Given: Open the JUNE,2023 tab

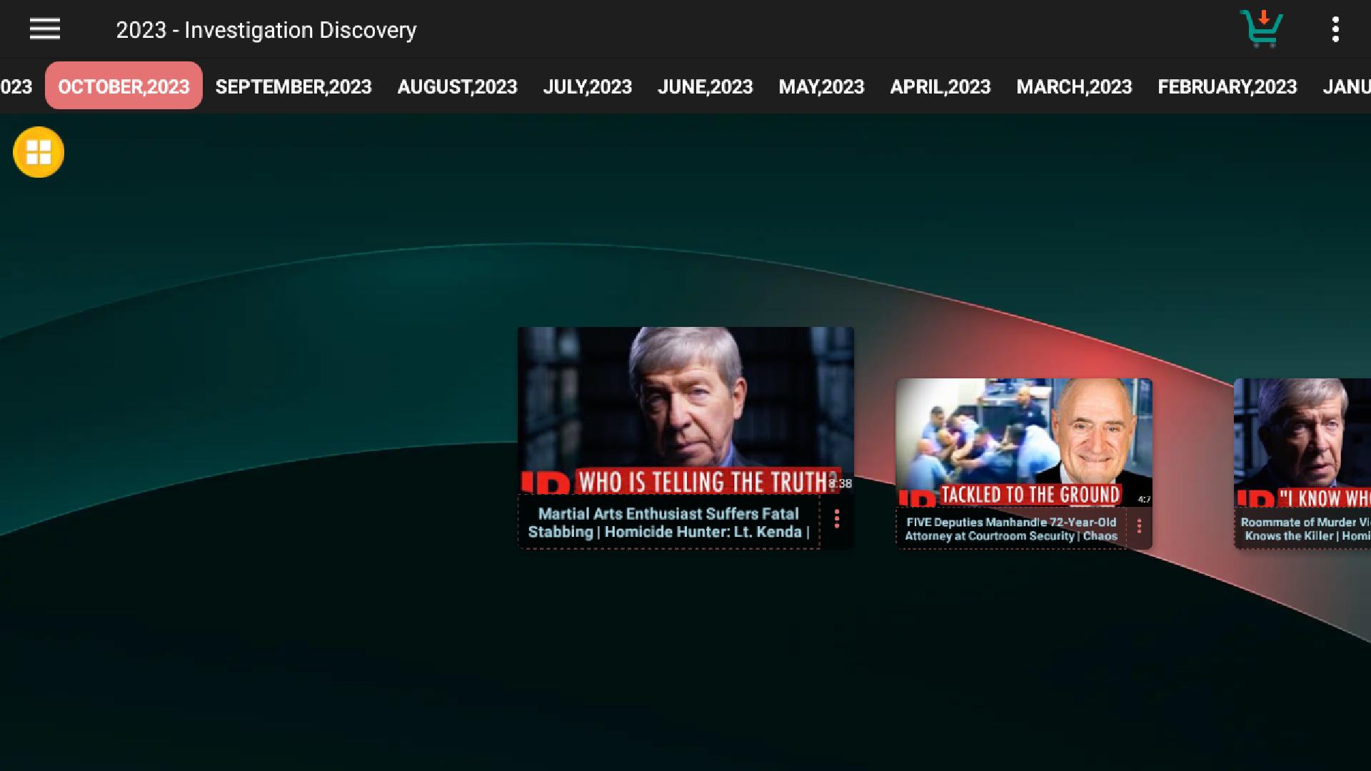Looking at the screenshot, I should (x=705, y=86).
